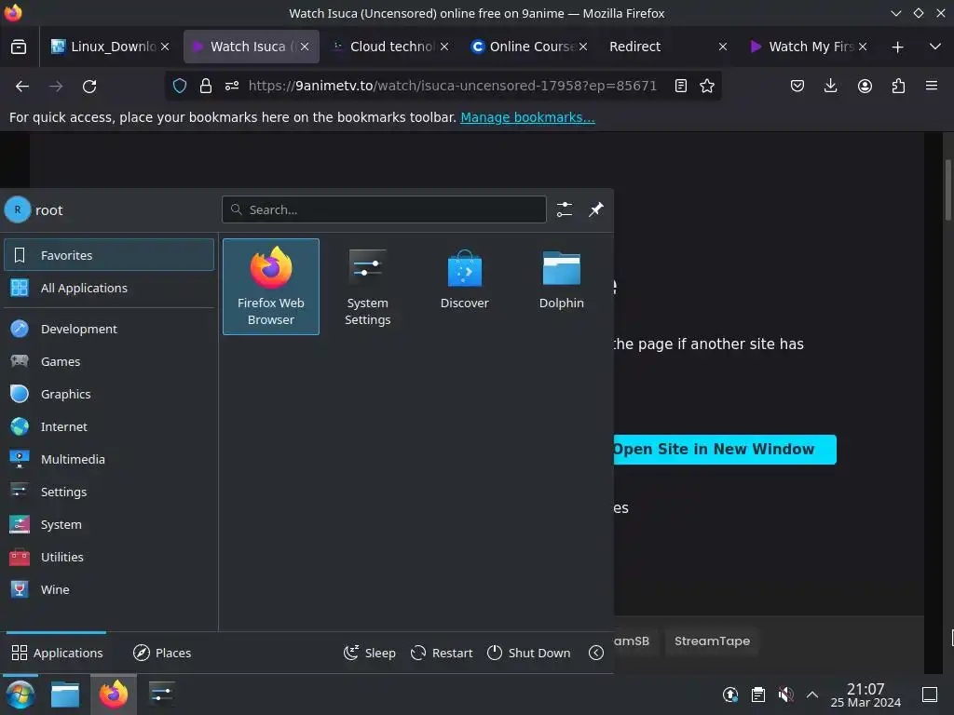
Task: Click the Restart button
Action: (442, 653)
